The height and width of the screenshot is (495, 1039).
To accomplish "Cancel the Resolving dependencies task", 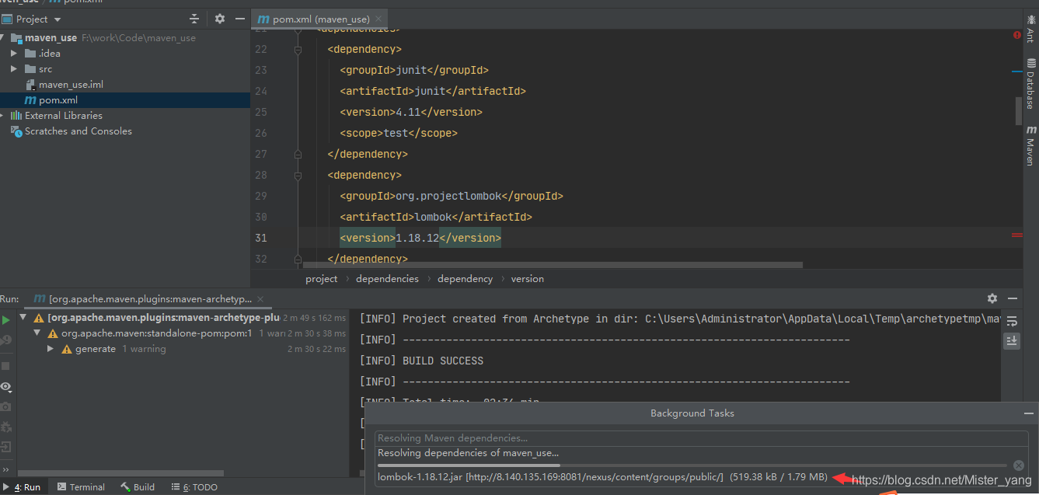I will 1019,465.
